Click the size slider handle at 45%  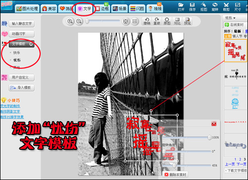click(174, 165)
